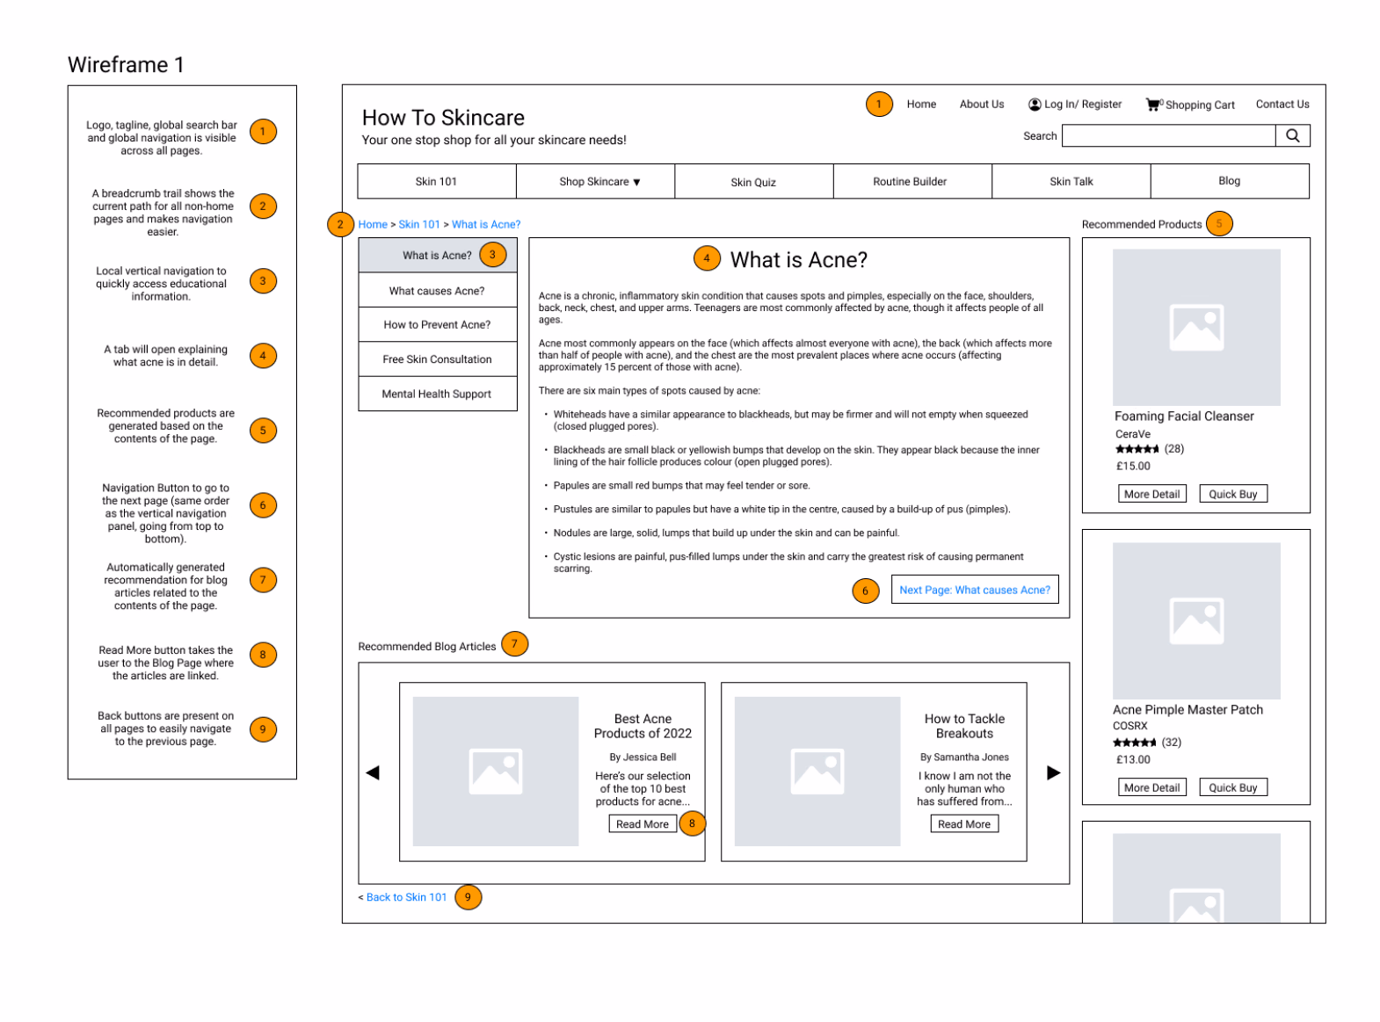Click Home in the breadcrumb trail

pyautogui.click(x=373, y=225)
